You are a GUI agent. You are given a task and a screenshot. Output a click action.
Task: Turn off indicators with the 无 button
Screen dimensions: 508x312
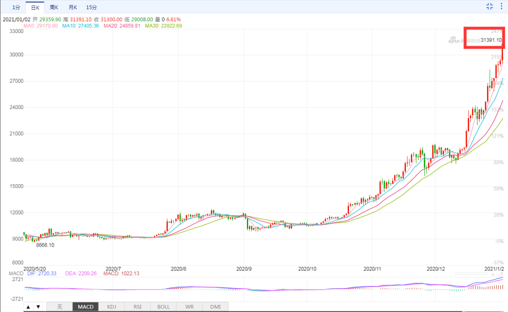(59, 306)
